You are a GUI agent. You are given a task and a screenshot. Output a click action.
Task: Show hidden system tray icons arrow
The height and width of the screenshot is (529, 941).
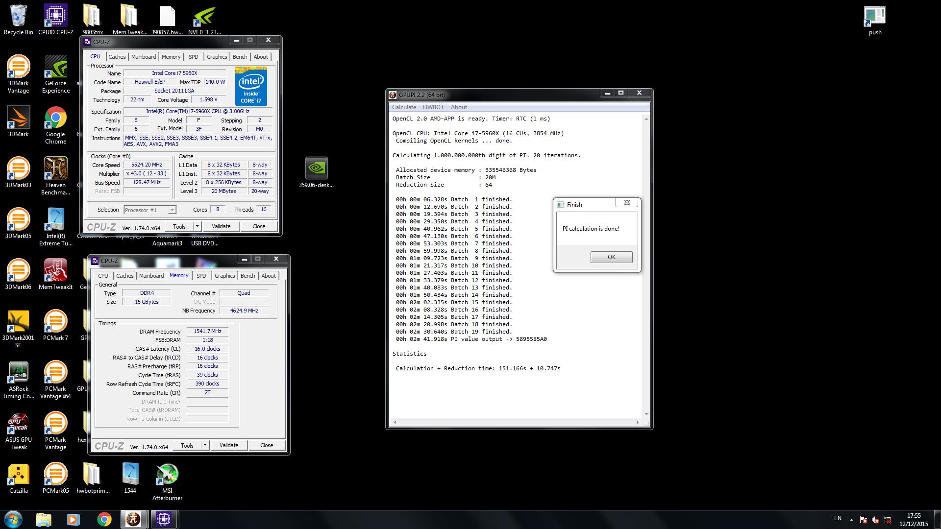[851, 520]
